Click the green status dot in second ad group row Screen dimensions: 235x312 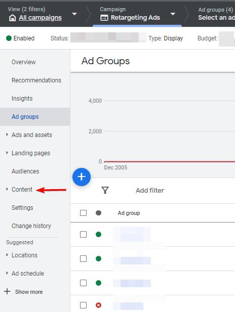98,259
